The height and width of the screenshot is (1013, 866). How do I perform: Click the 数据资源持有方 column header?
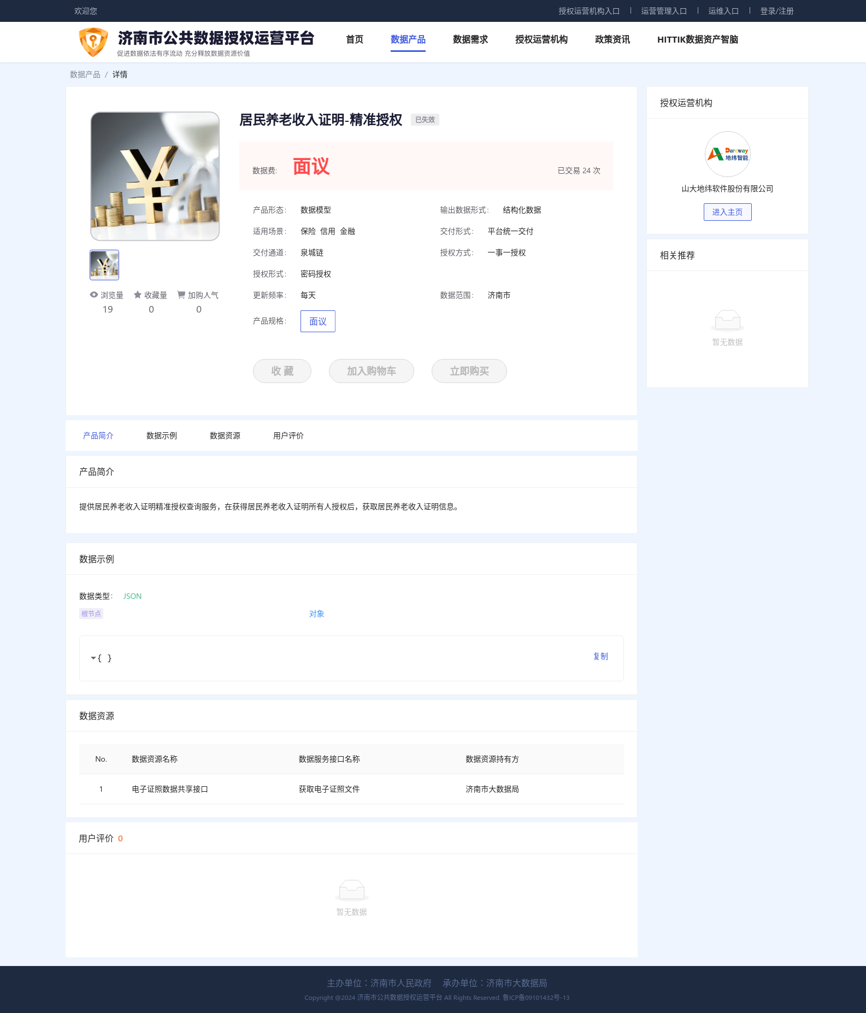[x=492, y=759]
